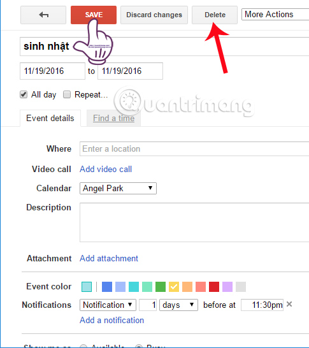Viewport: 309px width, 348px height.
Task: Uncheck the All day checkbox
Action: coord(24,94)
